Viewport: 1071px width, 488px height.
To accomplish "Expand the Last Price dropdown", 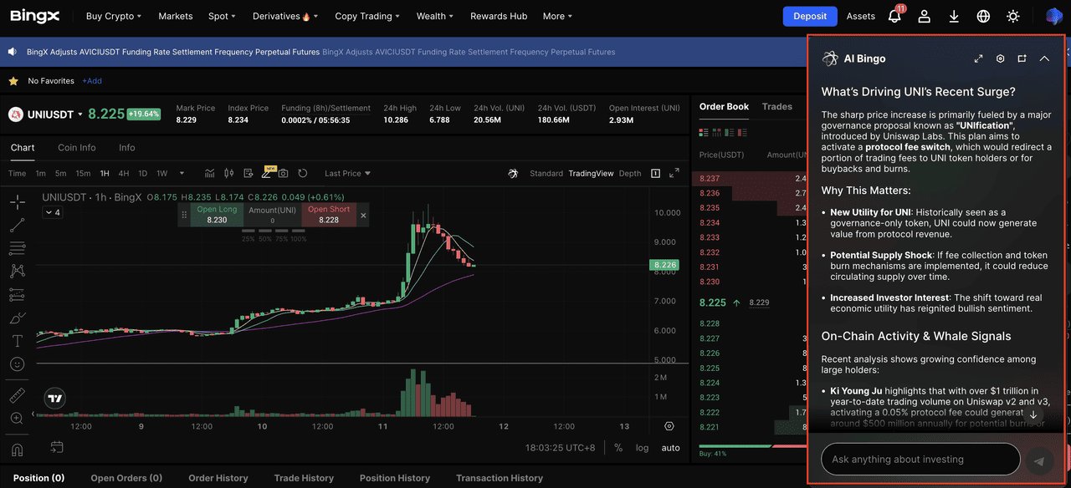I will tap(347, 173).
